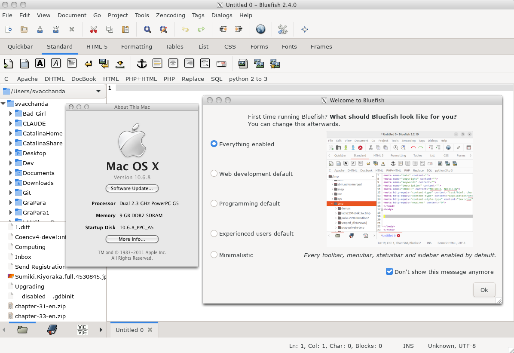Click in the editor line 1 area

tap(314, 88)
